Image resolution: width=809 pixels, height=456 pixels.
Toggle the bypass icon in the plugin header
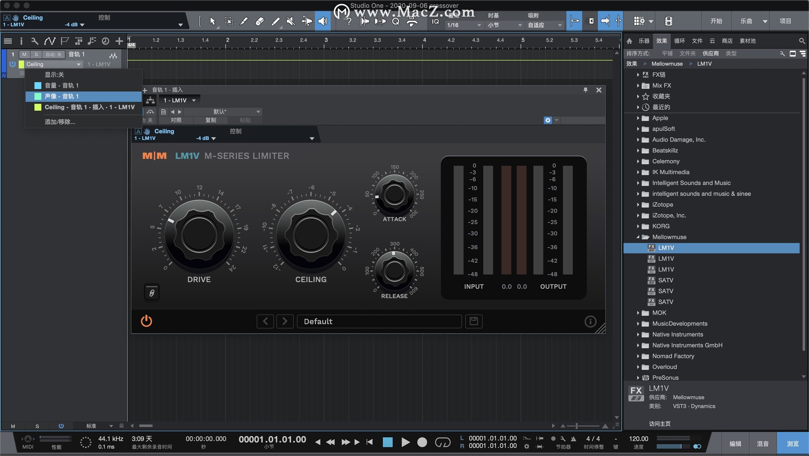coord(150,112)
